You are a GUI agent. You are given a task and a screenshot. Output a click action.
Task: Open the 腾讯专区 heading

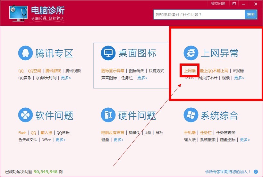54,54
